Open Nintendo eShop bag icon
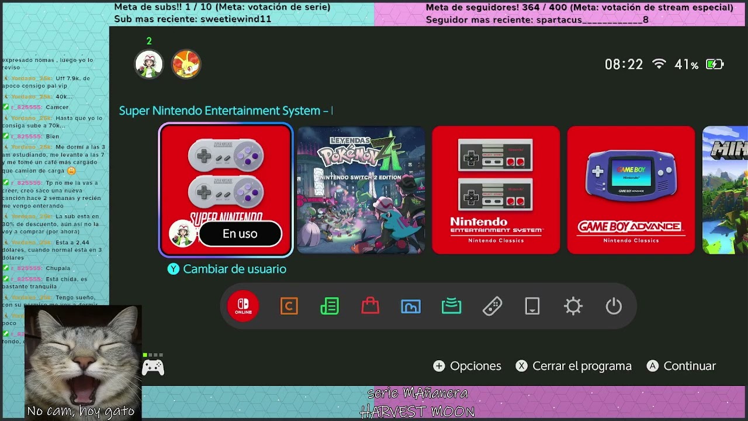The width and height of the screenshot is (748, 421). [370, 306]
